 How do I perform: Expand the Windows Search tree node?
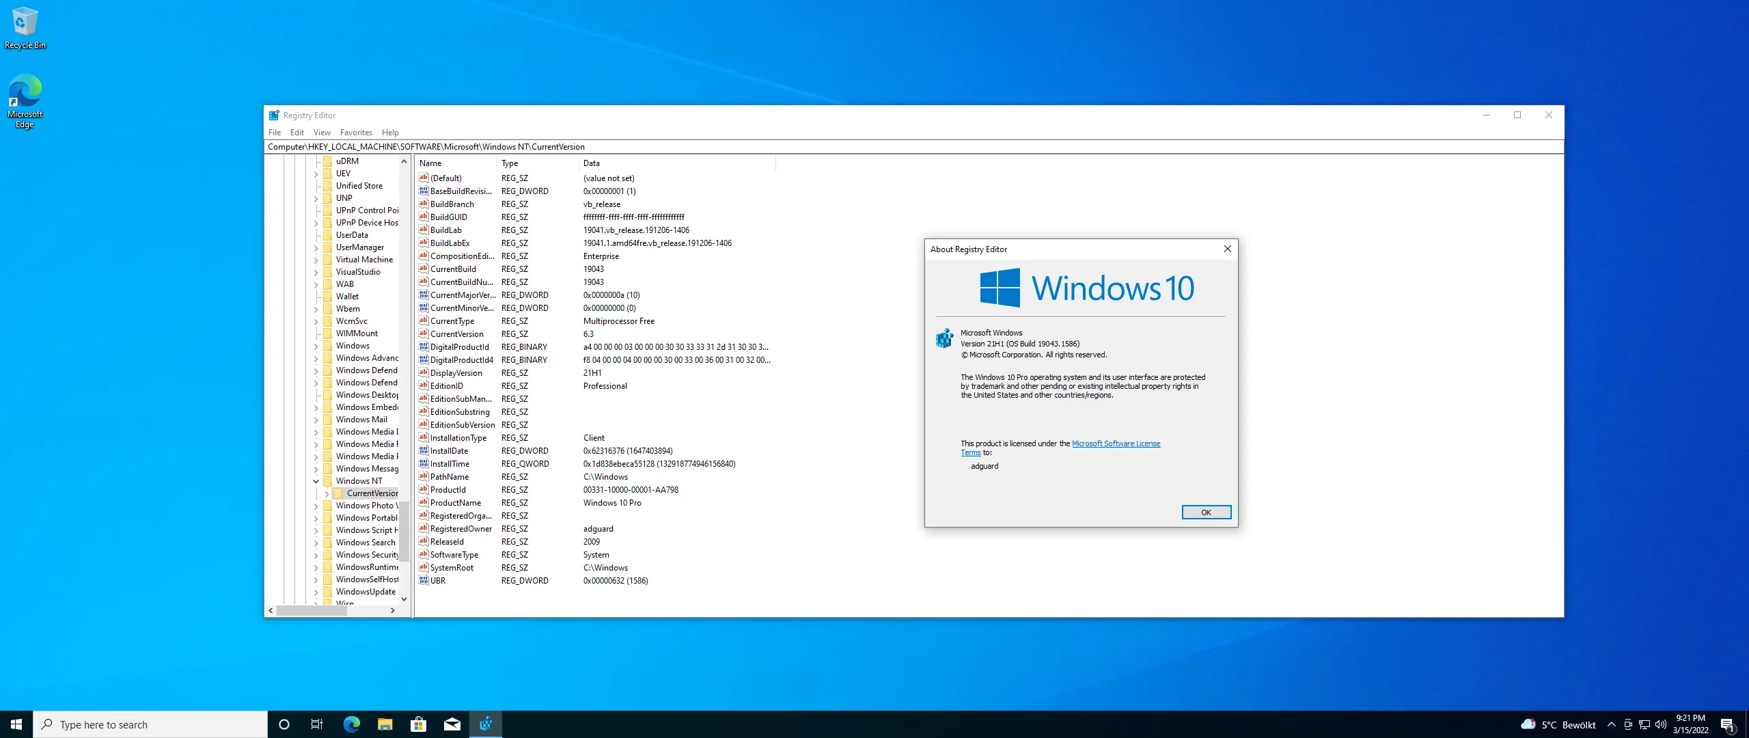pos(316,543)
